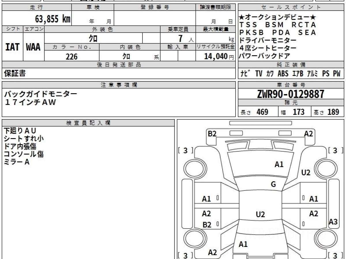Select the 長さ 469 length cell

tap(258, 112)
